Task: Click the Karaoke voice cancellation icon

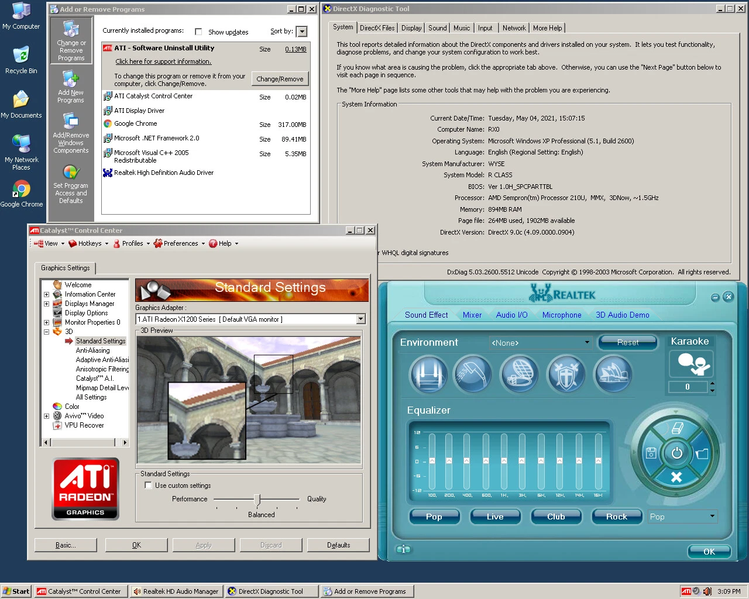Action: [691, 364]
